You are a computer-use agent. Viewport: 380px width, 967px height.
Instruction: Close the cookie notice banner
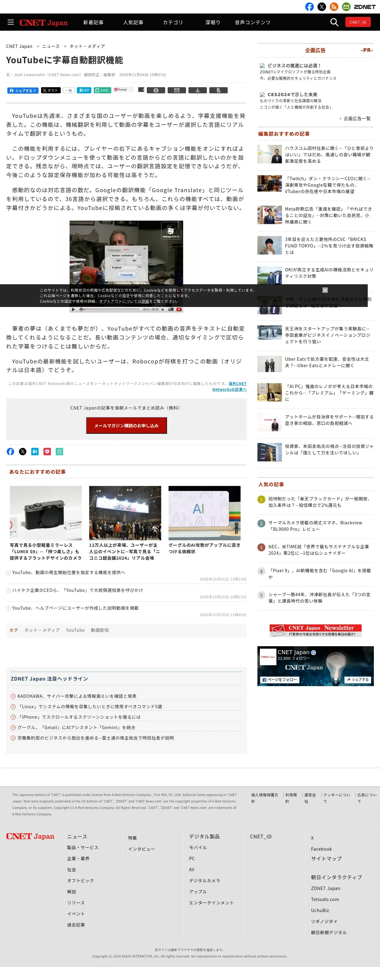325,290
